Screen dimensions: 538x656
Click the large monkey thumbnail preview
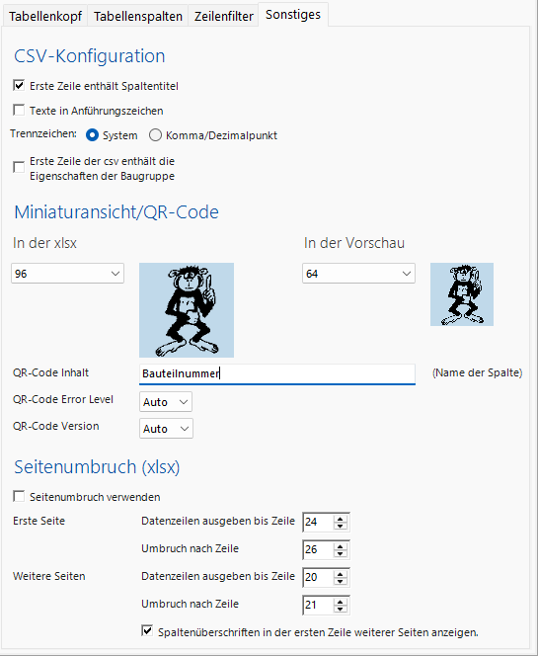coord(187,310)
